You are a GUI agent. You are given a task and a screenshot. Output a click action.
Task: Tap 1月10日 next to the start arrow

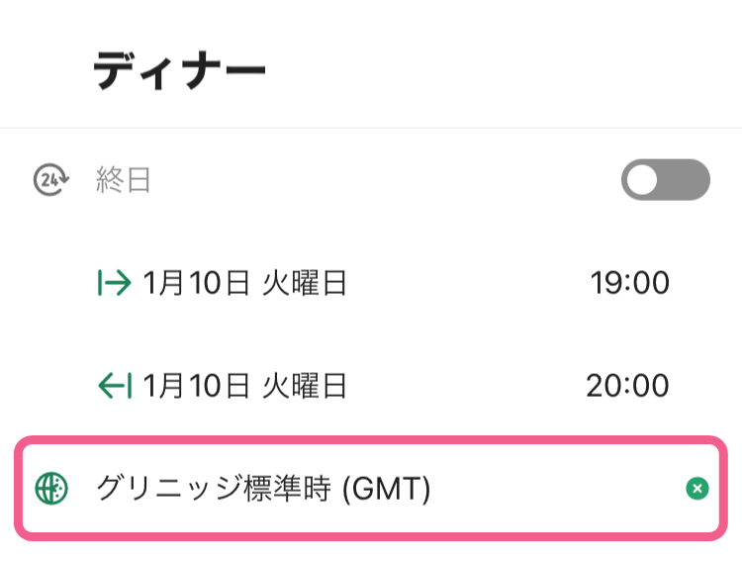tap(196, 283)
